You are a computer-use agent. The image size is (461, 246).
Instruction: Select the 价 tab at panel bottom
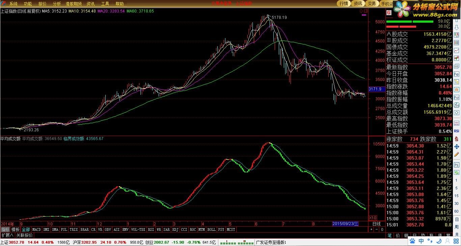pyautogui.click(x=398, y=235)
